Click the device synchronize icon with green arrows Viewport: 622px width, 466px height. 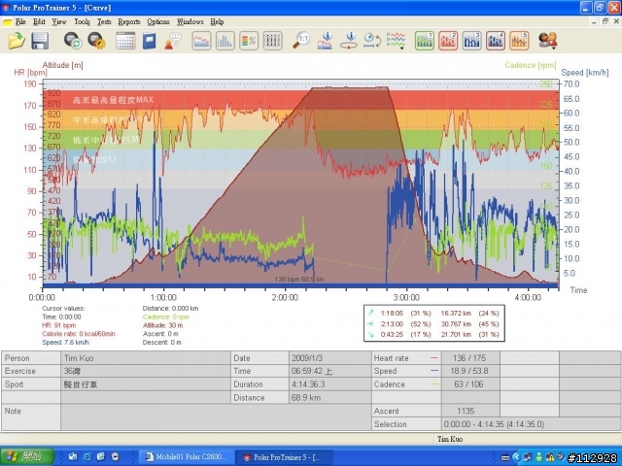(x=73, y=41)
